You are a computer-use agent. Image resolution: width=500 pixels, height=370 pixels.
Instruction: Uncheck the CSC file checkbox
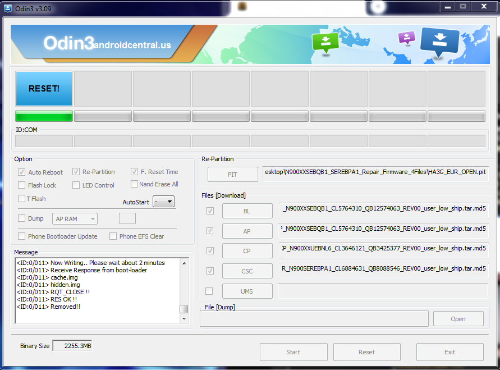pos(210,271)
